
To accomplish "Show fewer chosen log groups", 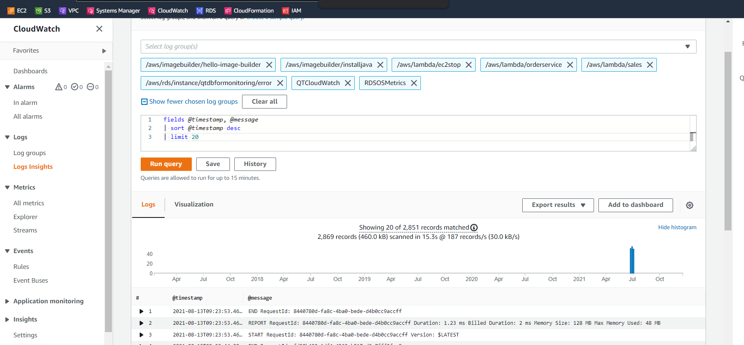I will pyautogui.click(x=189, y=102).
